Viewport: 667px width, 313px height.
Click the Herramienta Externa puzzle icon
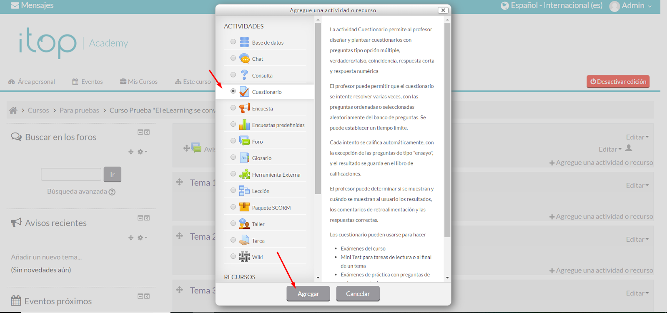244,174
